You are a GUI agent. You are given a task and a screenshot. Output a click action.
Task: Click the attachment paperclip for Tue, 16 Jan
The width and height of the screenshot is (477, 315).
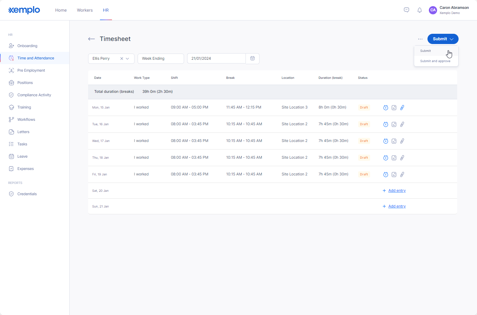[x=402, y=124]
